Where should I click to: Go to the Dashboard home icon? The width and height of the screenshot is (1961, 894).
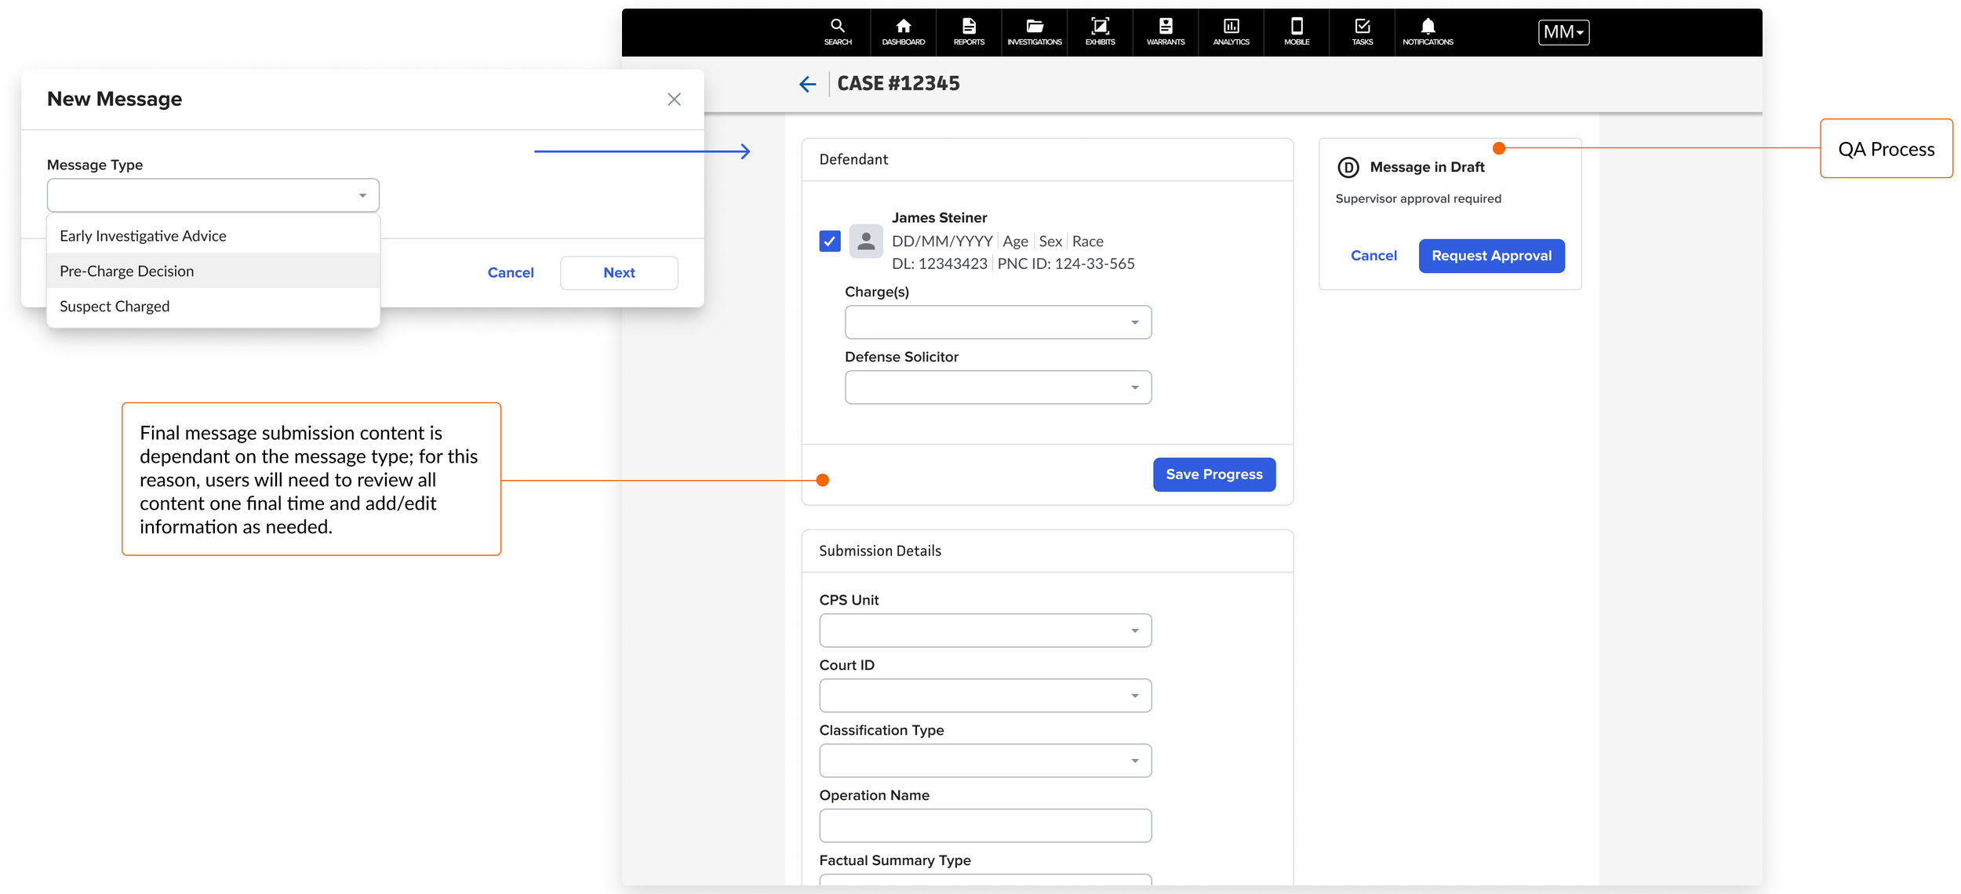click(x=903, y=31)
